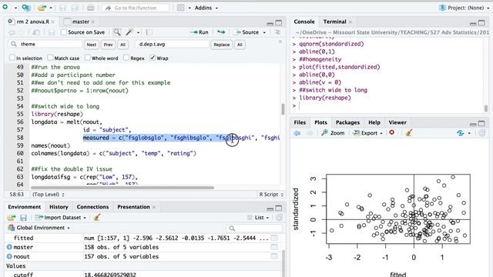
Task: Toggle the find magnifier icon in editor toolbar
Action: click(x=117, y=32)
